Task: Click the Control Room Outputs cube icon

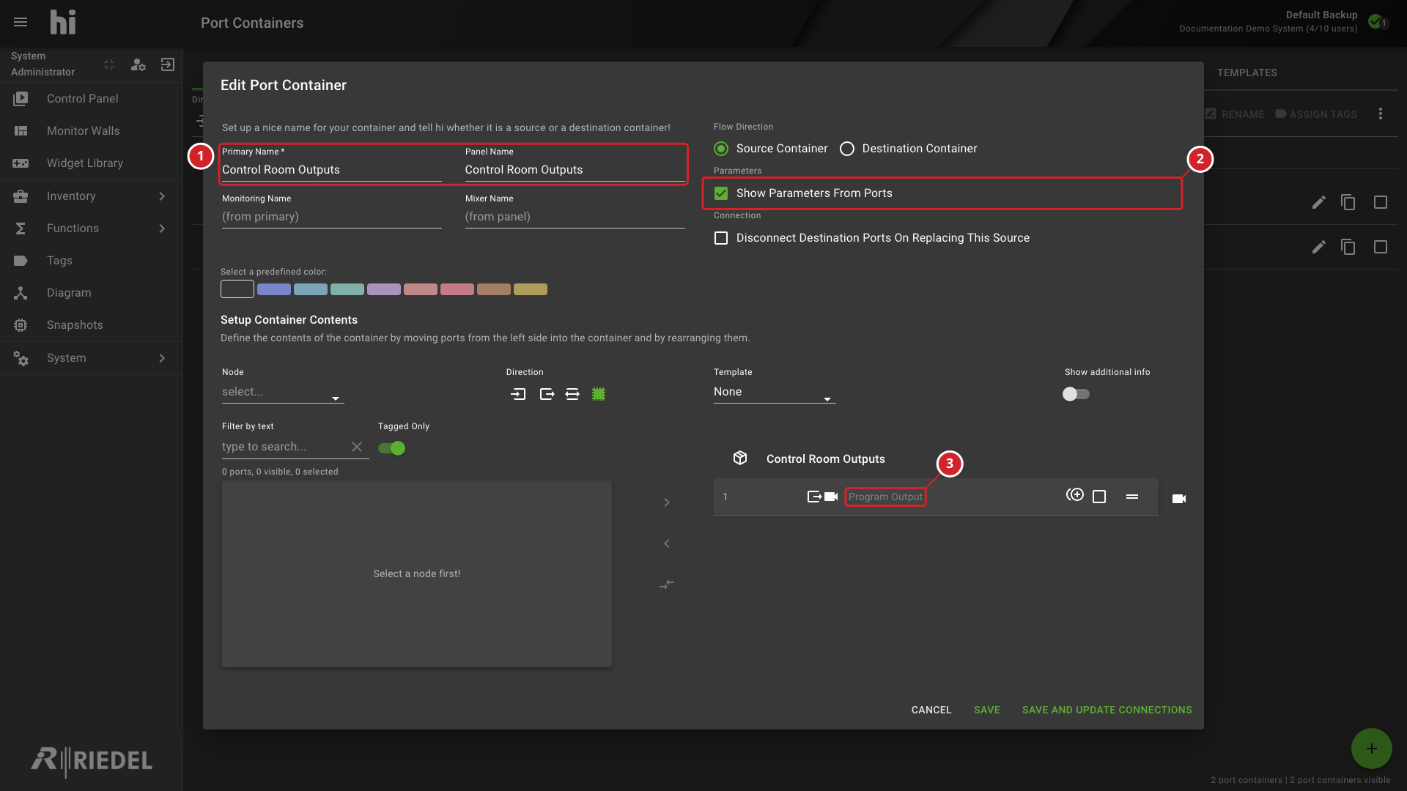Action: click(740, 458)
